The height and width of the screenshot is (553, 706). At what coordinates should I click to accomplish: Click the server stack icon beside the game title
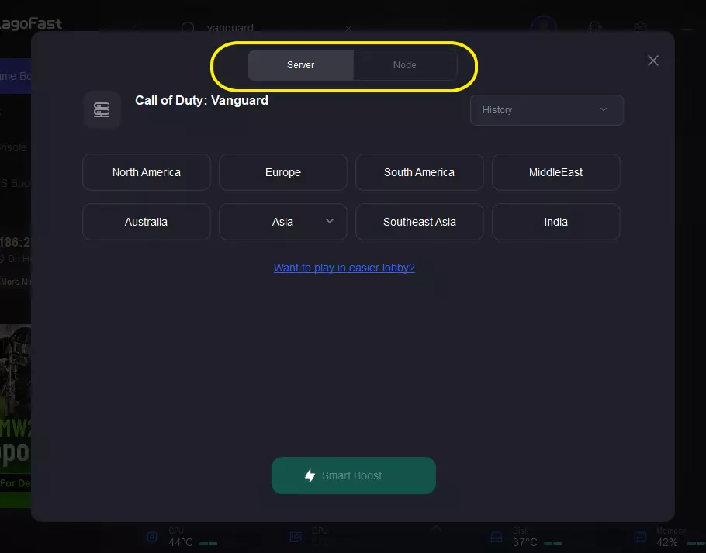(102, 109)
